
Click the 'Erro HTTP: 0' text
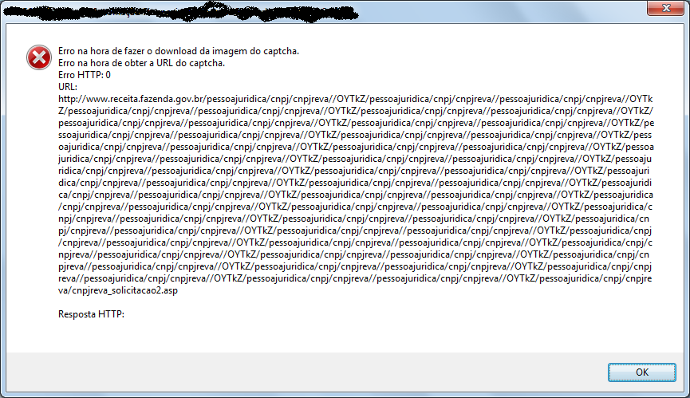85,75
